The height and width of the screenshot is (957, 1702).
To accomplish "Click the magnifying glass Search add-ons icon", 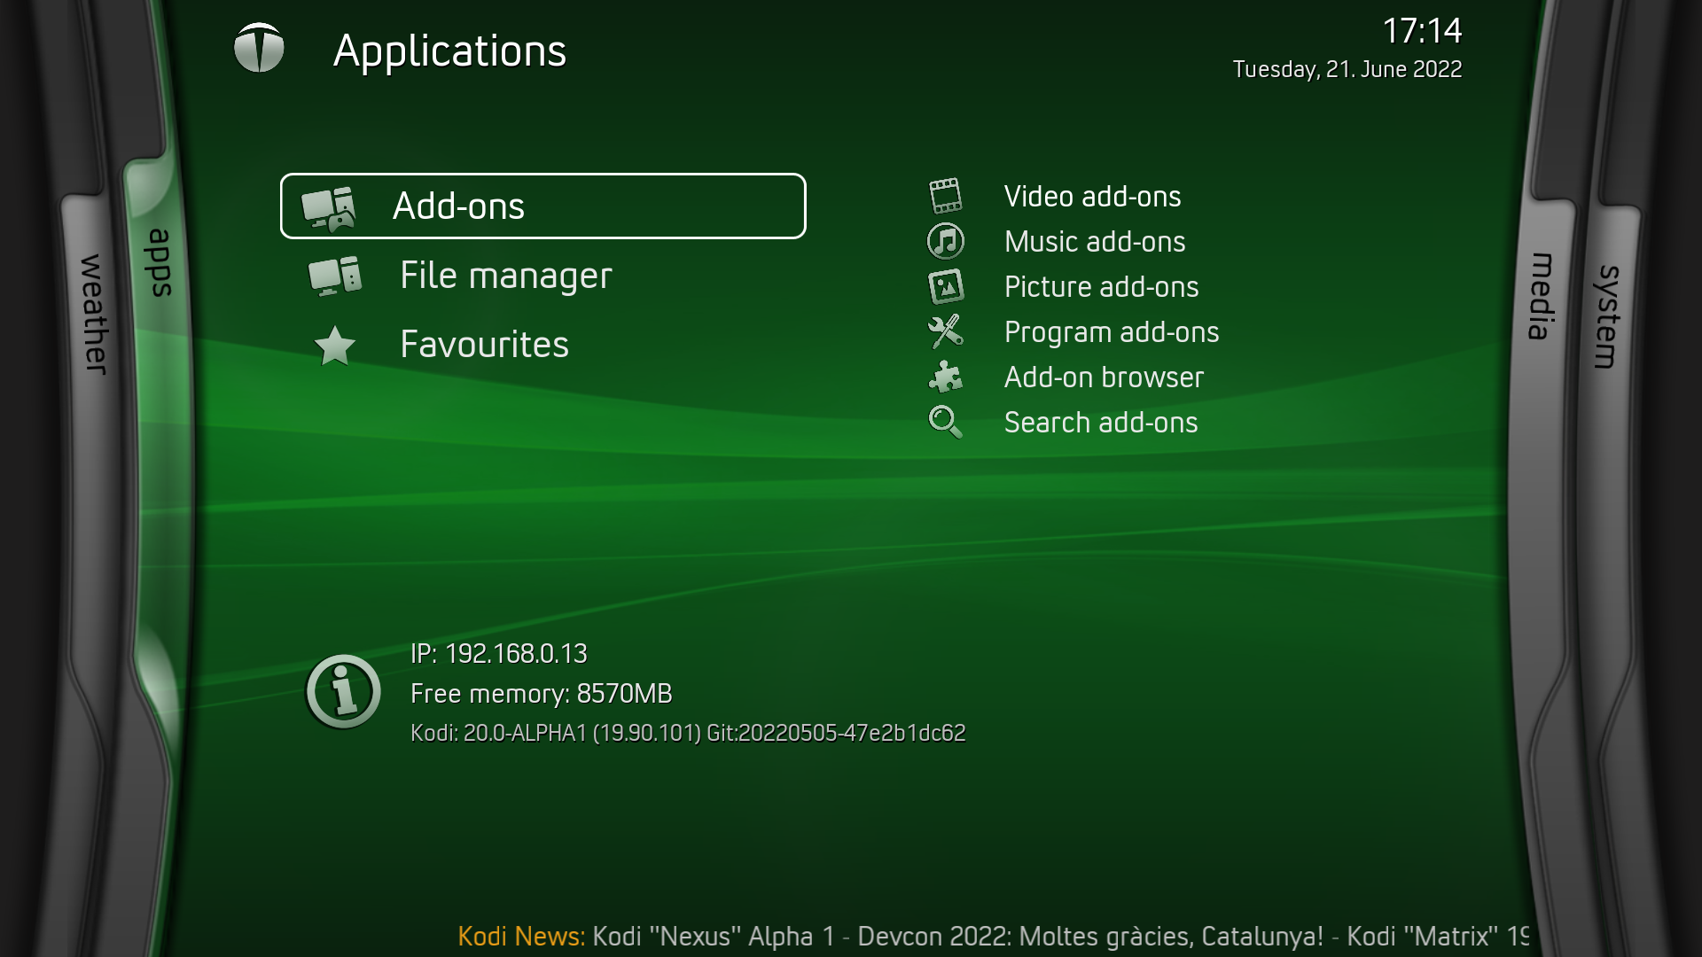I will coord(945,422).
